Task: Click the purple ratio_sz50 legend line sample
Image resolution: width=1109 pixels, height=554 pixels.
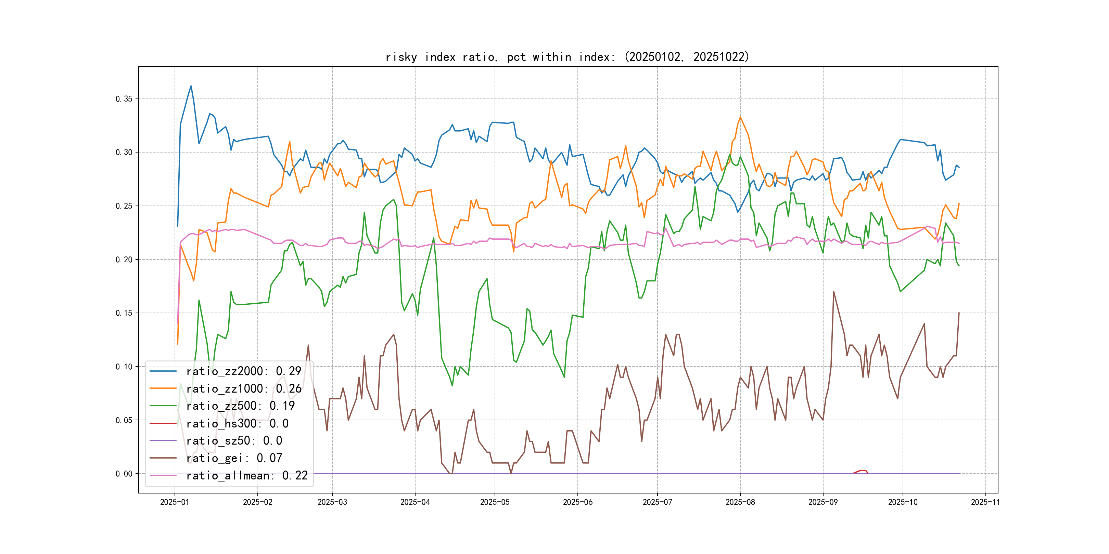Action: pyautogui.click(x=163, y=440)
